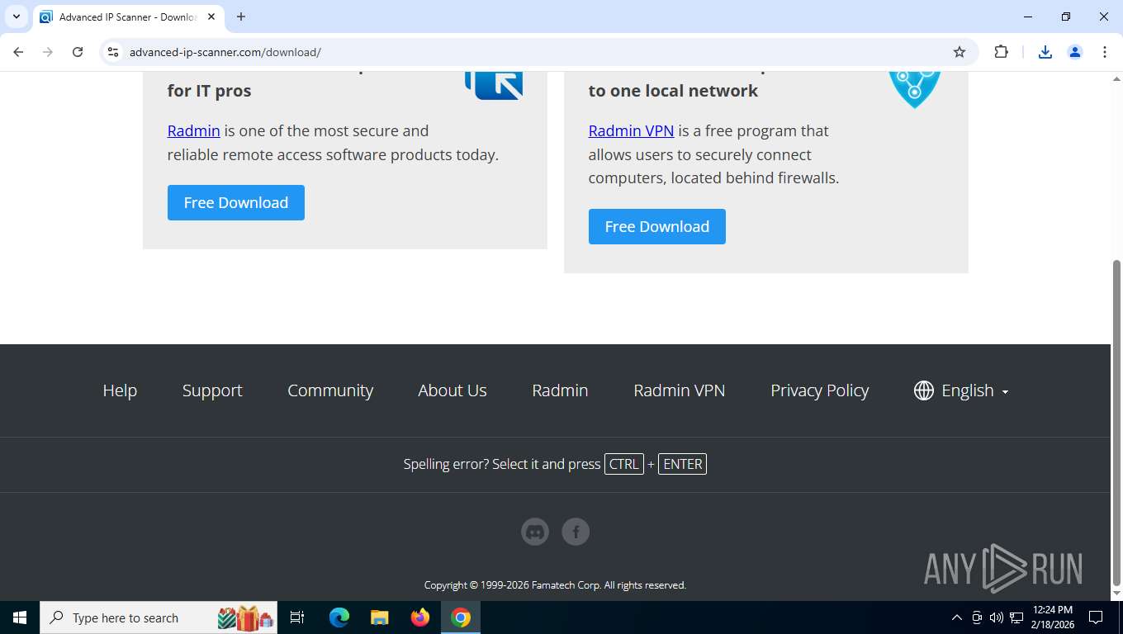Go back to previous page
This screenshot has height=634, width=1123.
[x=18, y=52]
